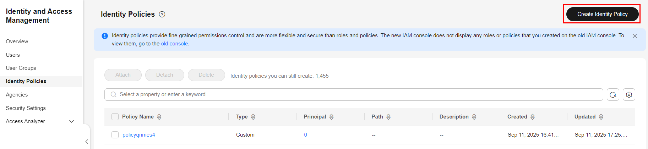
Task: Open table column settings gear
Action: (x=629, y=95)
